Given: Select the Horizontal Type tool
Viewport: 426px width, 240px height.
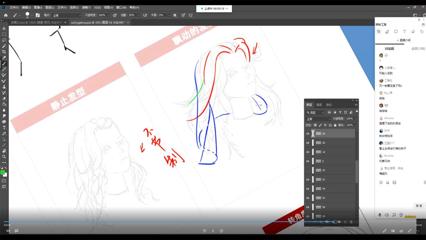Looking at the screenshot, I should [4, 127].
